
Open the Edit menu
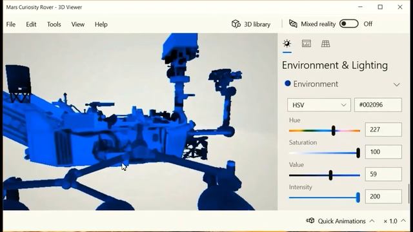coord(31,24)
